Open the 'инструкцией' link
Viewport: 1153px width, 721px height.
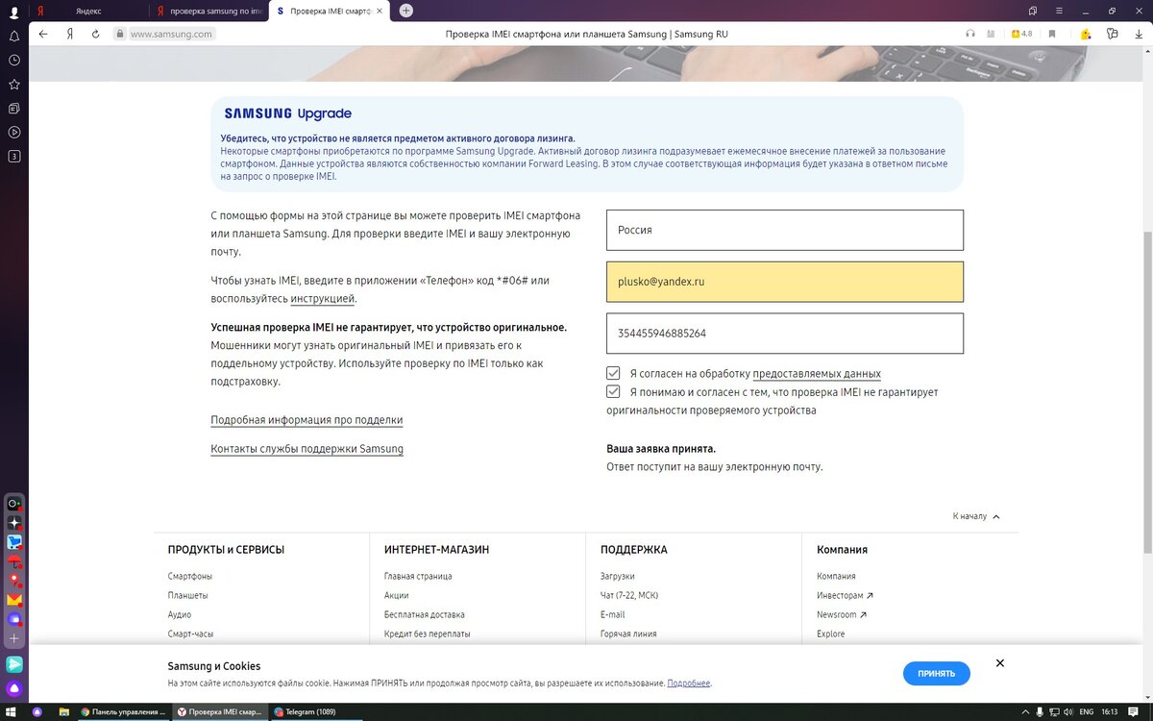point(323,299)
